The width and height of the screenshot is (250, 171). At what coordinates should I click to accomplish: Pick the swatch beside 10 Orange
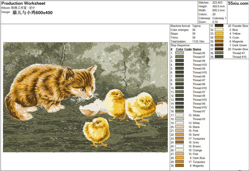[x=179, y=150]
